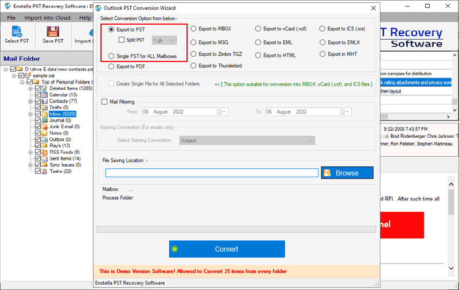
Task: Click the Sent Items folder icon
Action: coord(45,158)
